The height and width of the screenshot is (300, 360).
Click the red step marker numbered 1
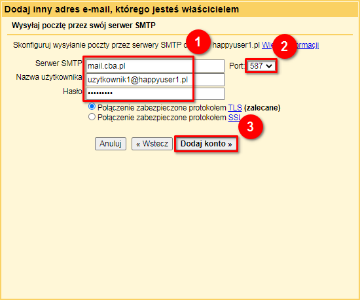tap(198, 42)
